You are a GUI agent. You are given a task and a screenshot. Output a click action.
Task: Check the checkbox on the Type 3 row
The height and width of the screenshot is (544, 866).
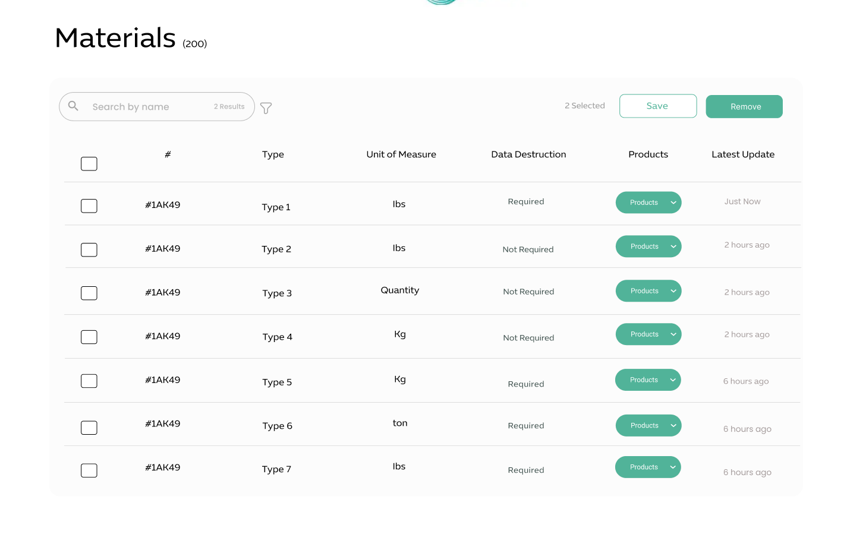(89, 293)
